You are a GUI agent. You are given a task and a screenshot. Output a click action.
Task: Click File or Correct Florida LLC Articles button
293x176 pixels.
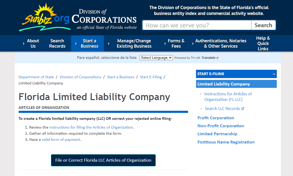click(x=103, y=160)
